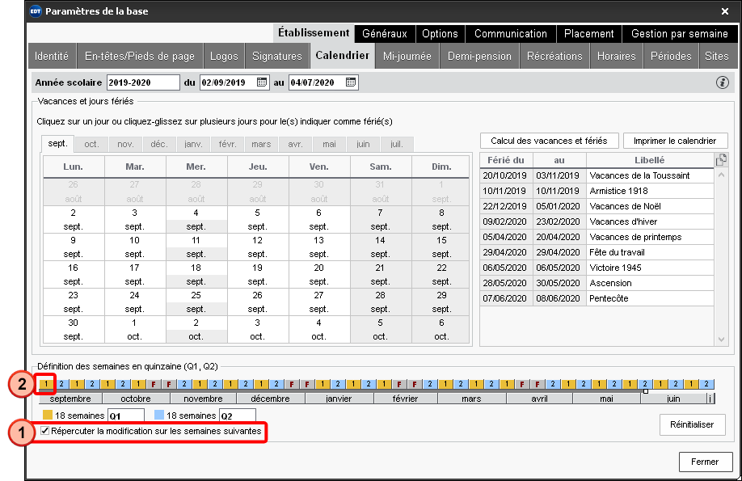Click the yellow Q1 color swatch
742x481 pixels.
(48, 416)
